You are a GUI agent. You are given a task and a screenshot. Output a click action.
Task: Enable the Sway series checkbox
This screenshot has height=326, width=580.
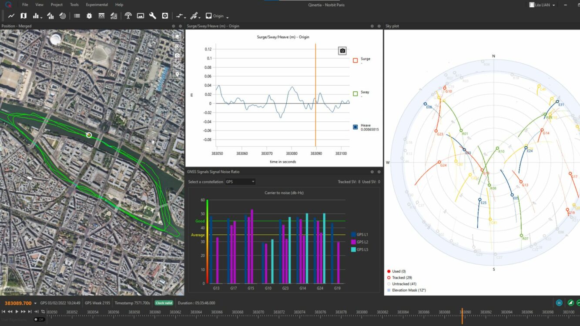click(x=355, y=94)
